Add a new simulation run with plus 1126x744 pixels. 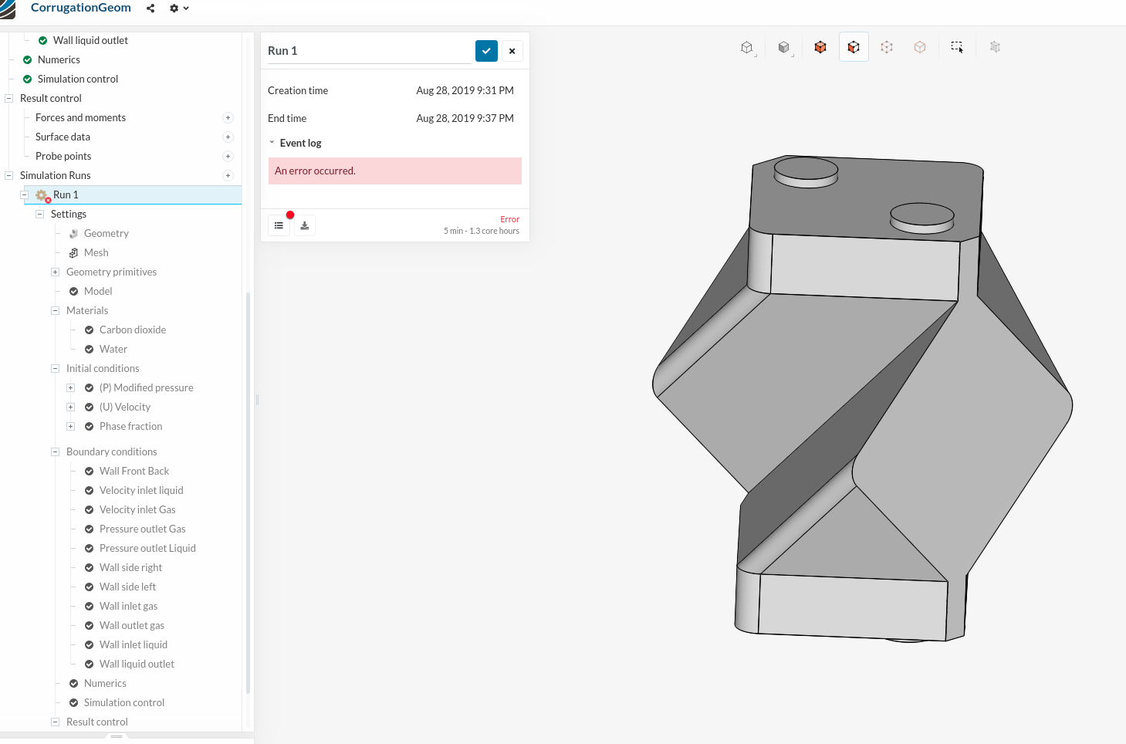pos(228,175)
